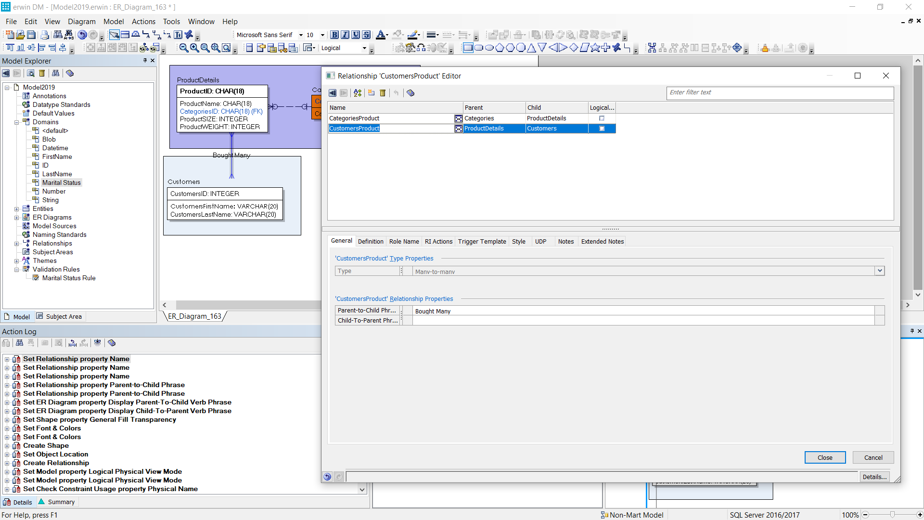The image size is (924, 520).
Task: Toggle bold formatting on the toolbar
Action: click(x=334, y=34)
